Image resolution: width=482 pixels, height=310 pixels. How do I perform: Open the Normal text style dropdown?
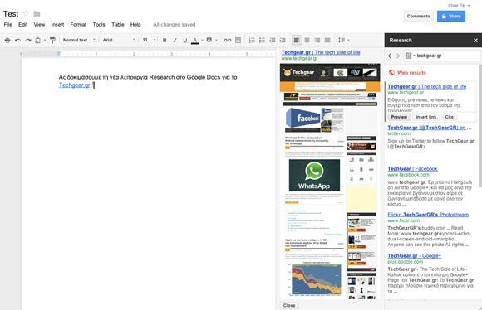tap(79, 40)
